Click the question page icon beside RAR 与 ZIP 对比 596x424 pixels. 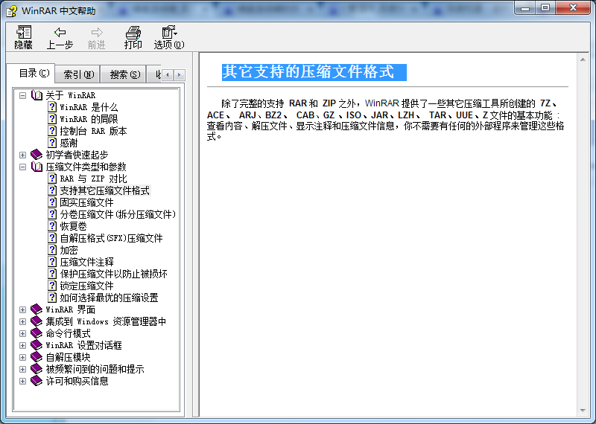tap(52, 179)
